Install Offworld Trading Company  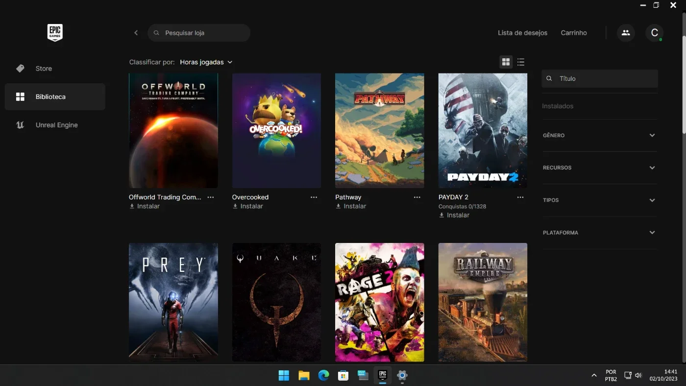point(145,206)
